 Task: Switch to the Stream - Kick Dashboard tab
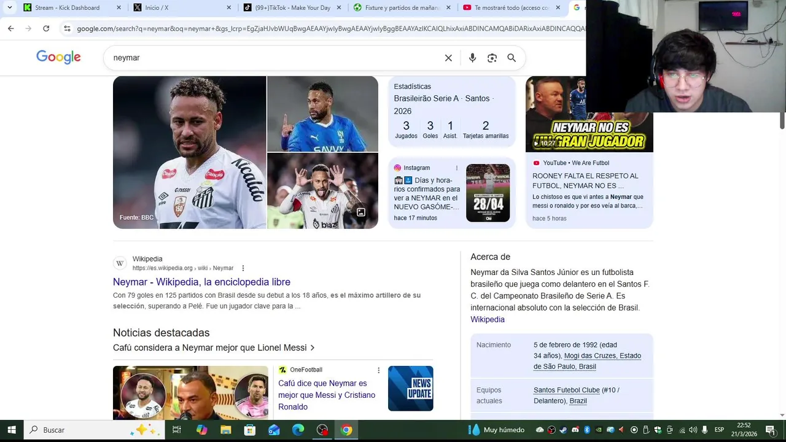(x=67, y=7)
